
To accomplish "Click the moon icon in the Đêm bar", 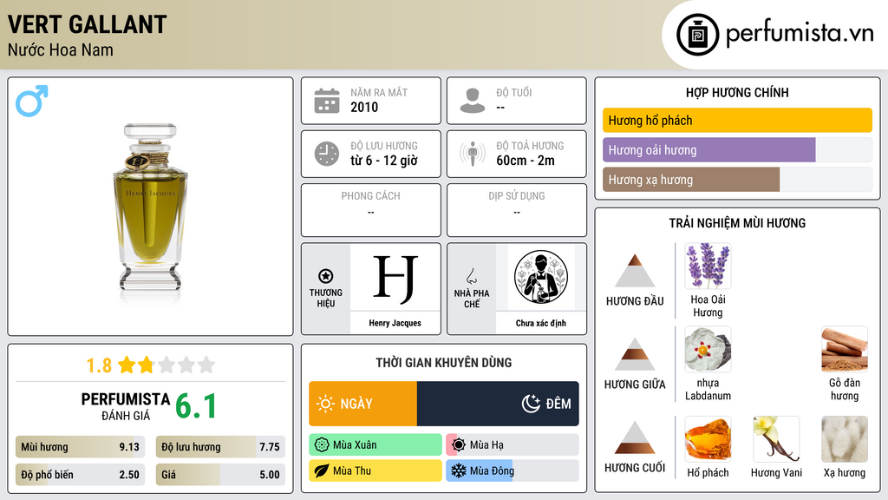I will coord(531,404).
